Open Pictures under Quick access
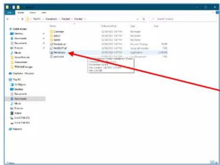This screenshot has width=220, height=165. pyautogui.click(x=17, y=48)
